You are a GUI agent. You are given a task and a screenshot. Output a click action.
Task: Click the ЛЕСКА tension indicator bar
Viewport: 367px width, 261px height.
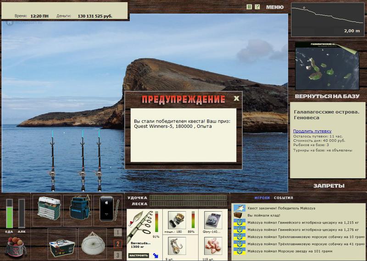pyautogui.click(x=188, y=204)
